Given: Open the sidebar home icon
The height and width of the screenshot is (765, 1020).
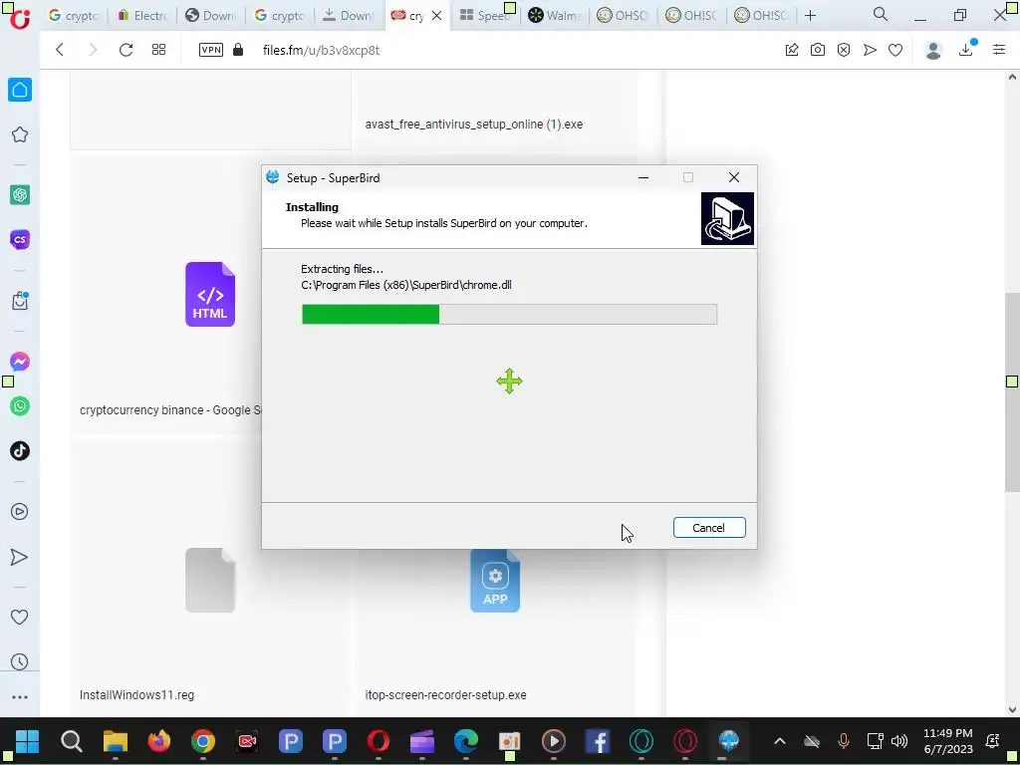Looking at the screenshot, I should (20, 90).
